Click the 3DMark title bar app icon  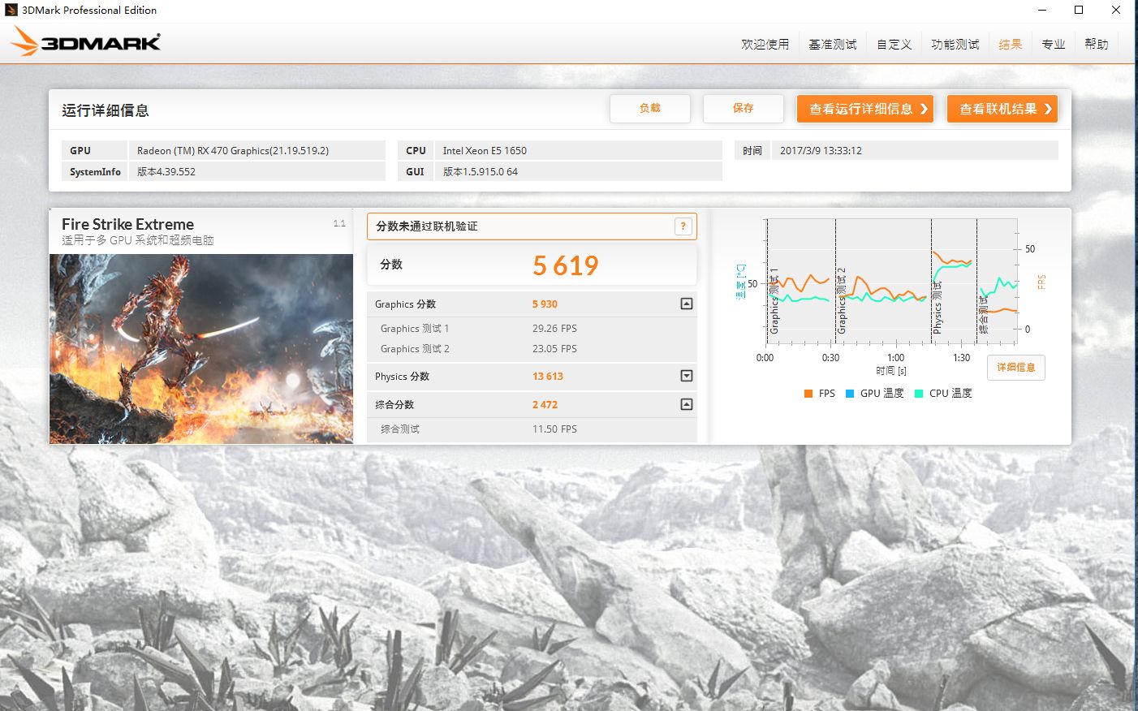coord(11,10)
